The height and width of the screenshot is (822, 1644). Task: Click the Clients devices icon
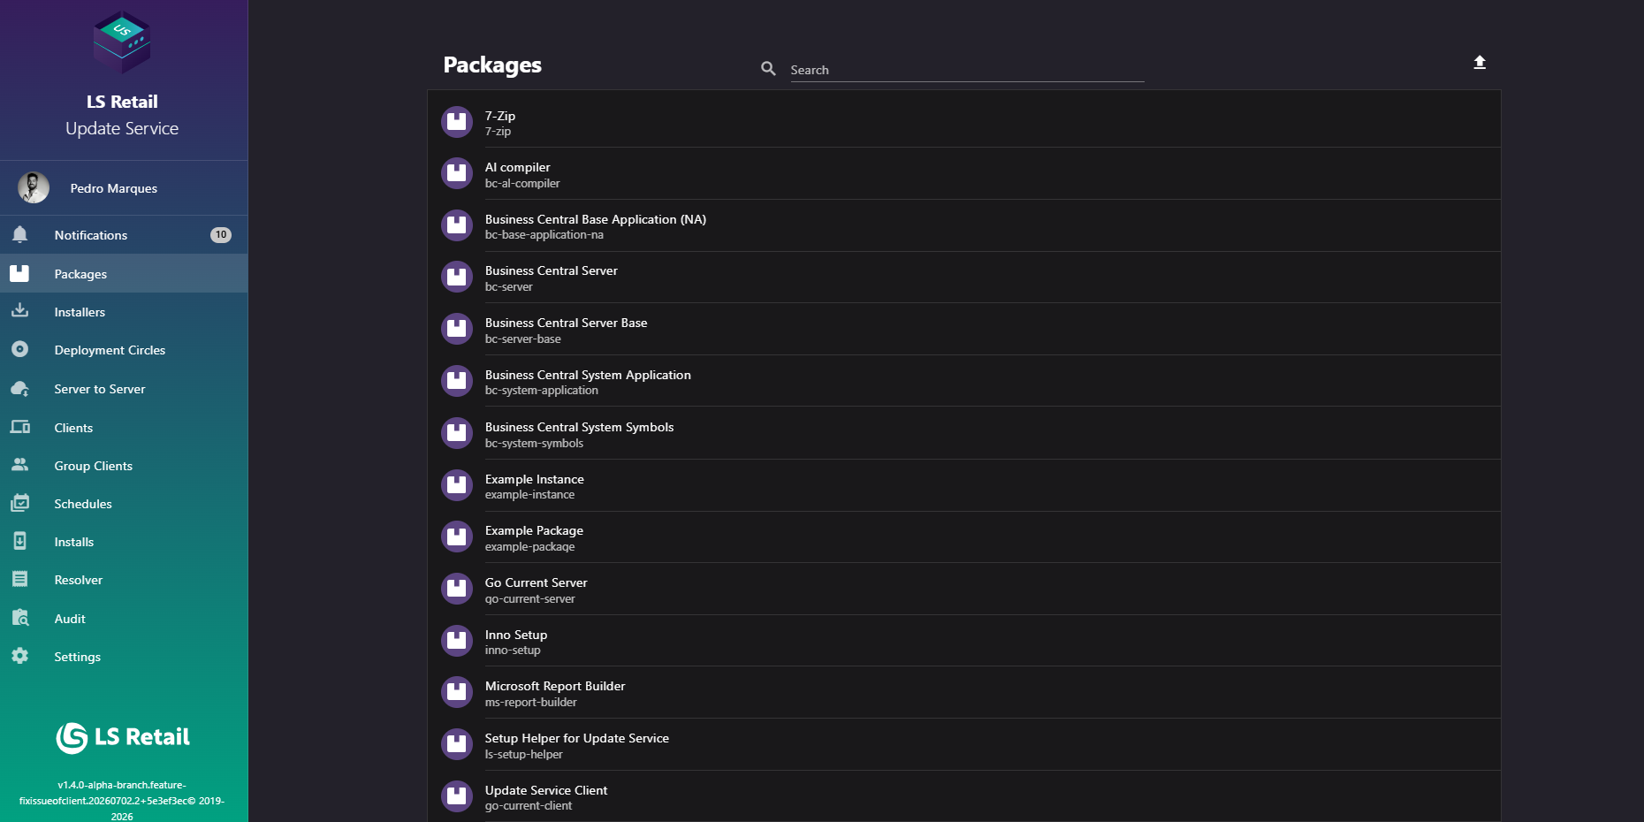(x=19, y=427)
